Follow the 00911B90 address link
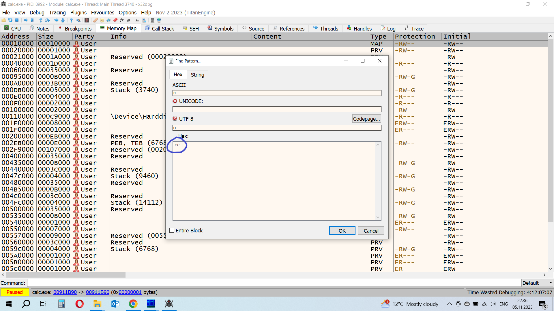This screenshot has width=554, height=311. tap(65, 292)
